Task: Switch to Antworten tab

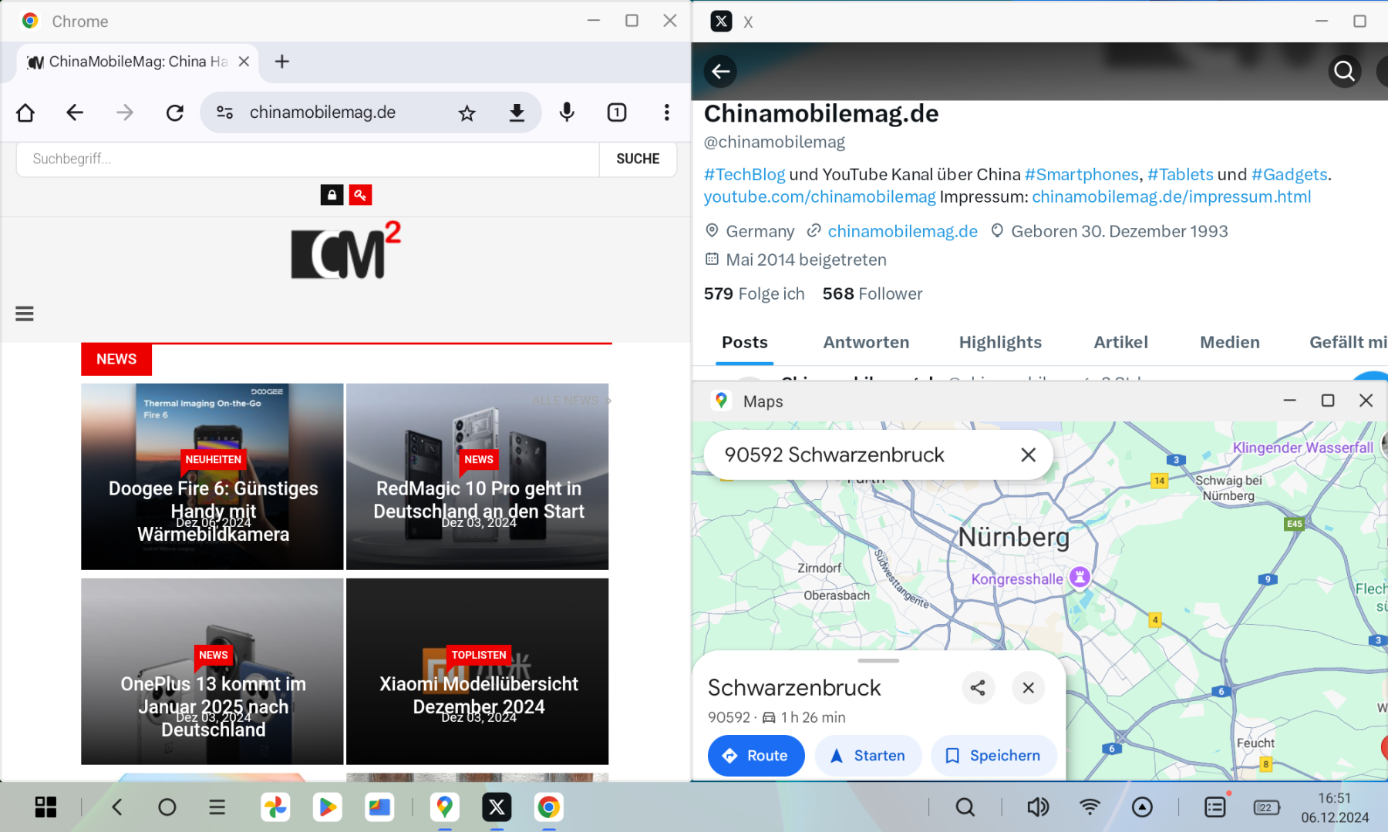Action: coord(866,342)
